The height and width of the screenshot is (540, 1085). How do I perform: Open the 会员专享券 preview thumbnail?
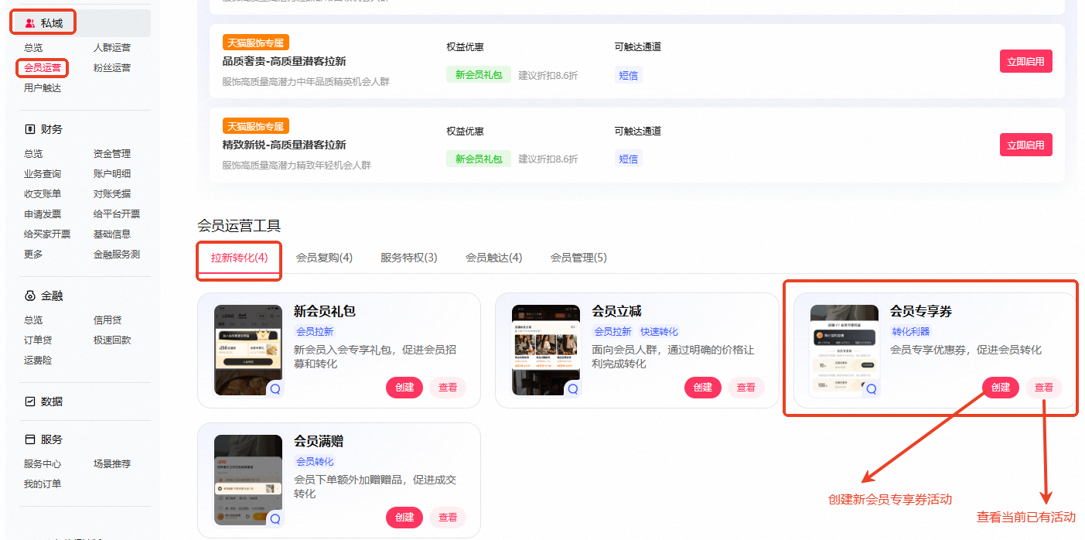(x=844, y=350)
